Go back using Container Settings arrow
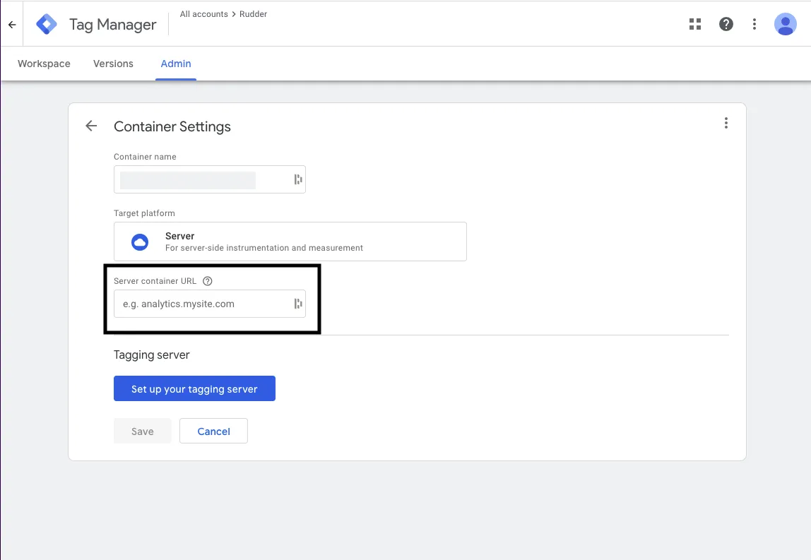The height and width of the screenshot is (560, 811). (91, 126)
